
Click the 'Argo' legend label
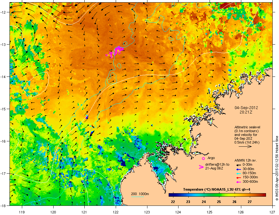pos(211,158)
